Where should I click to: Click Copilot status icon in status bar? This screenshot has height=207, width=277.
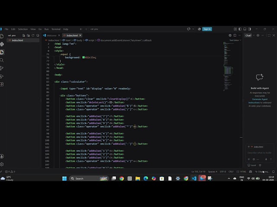point(251,172)
